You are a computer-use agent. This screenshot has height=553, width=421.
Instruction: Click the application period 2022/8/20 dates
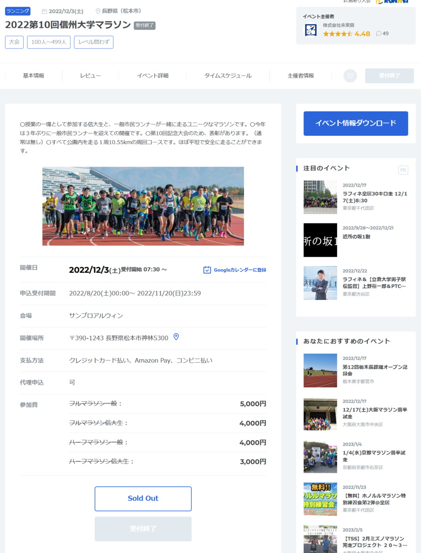(x=135, y=293)
